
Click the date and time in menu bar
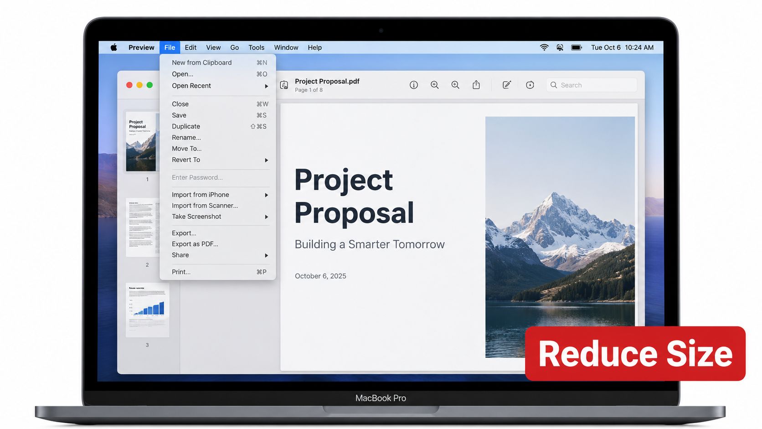622,47
